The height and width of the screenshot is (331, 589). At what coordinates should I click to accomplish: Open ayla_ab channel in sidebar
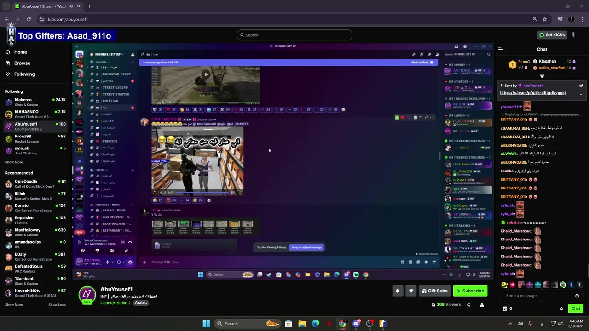(x=35, y=150)
